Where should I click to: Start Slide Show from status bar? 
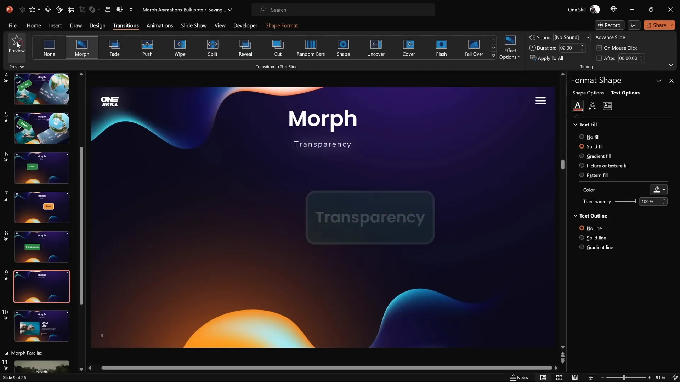pos(591,377)
